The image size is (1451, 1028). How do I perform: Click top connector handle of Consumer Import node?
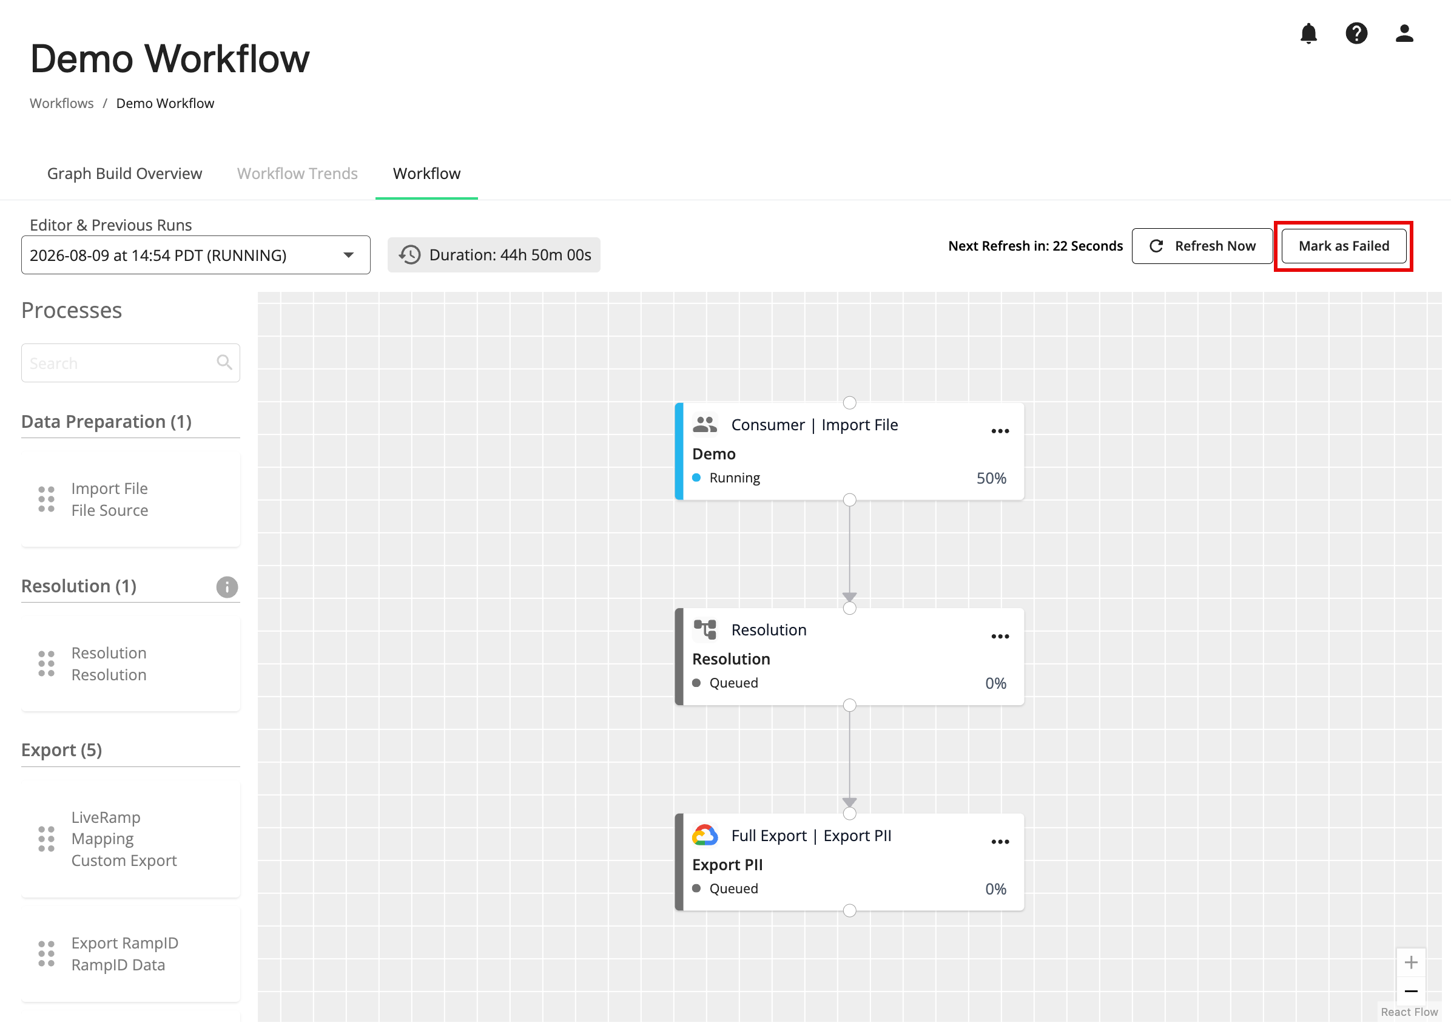(x=849, y=403)
